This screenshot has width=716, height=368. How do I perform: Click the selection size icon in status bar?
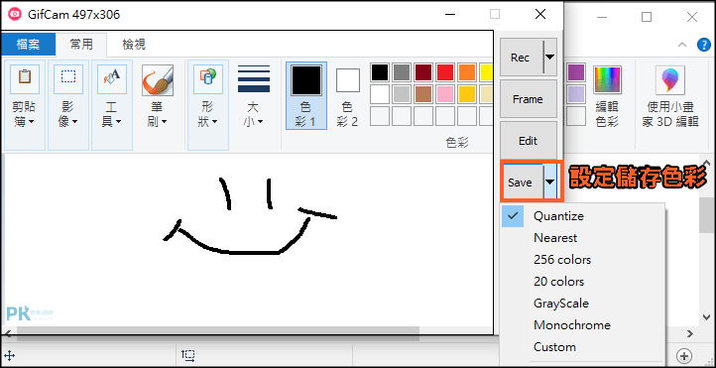(x=188, y=355)
